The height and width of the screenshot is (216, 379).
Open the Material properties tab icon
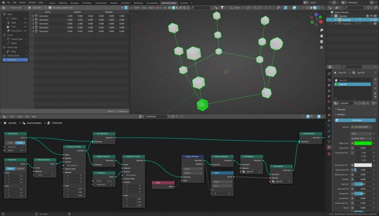tap(329, 147)
